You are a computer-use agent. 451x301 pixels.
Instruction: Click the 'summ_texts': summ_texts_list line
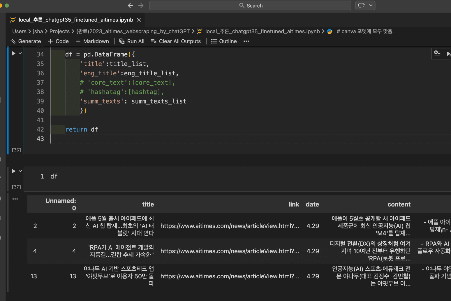coord(133,101)
